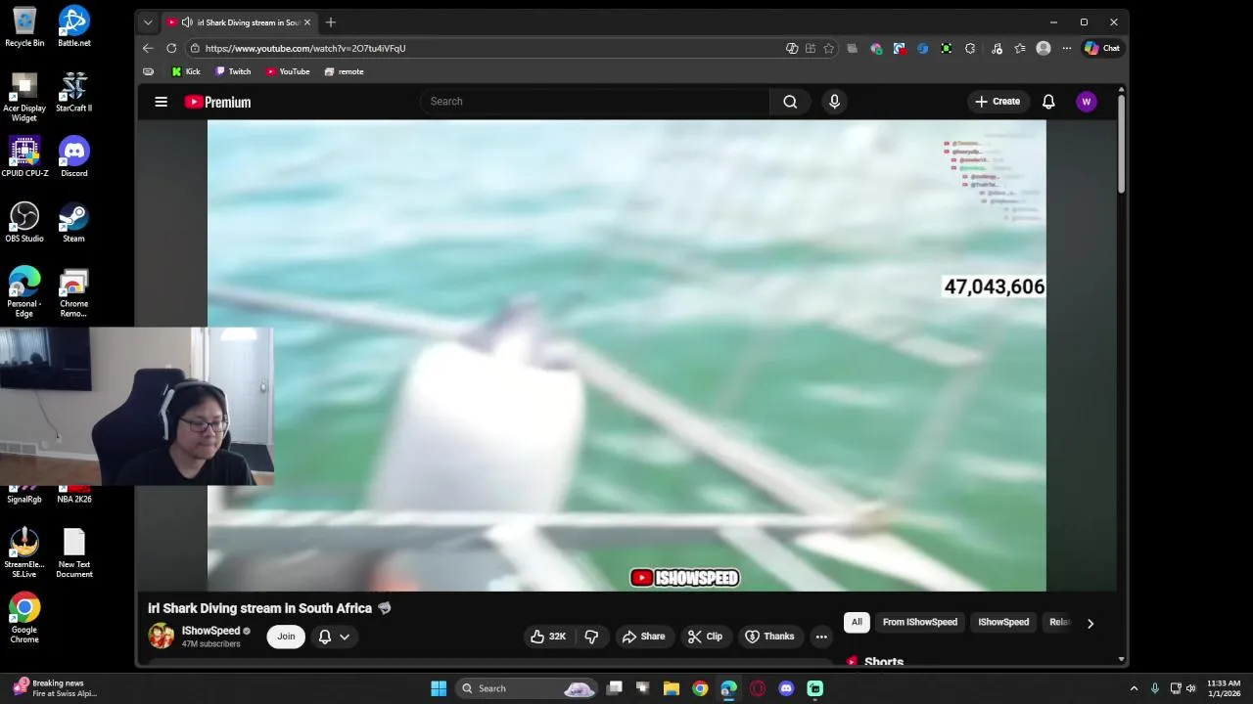Screen dimensions: 1253x704
Task: Open the Kick bookmark
Action: click(185, 71)
